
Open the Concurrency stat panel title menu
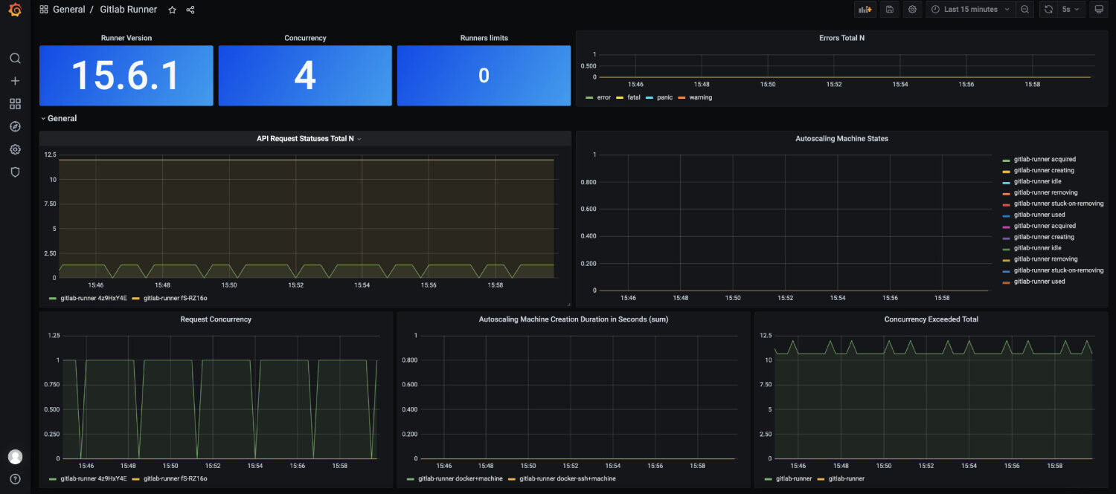(x=305, y=38)
